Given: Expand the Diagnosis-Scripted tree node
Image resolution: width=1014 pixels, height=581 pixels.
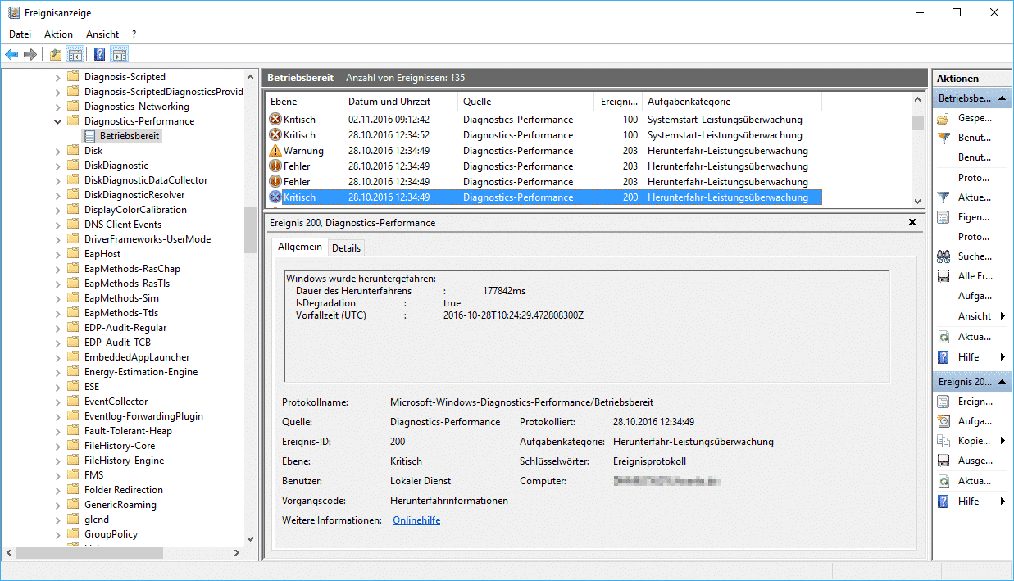Looking at the screenshot, I should click(57, 77).
